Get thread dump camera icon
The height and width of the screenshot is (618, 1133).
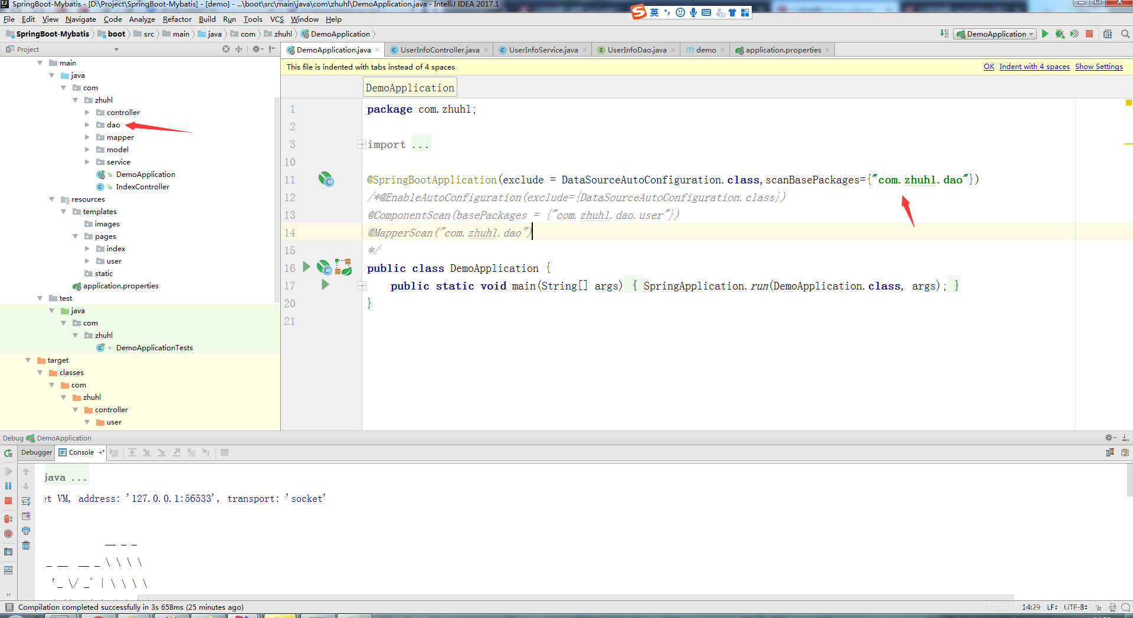[8, 552]
